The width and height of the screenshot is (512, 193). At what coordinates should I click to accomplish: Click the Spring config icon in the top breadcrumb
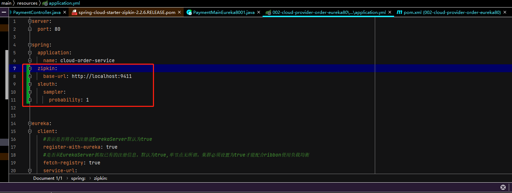[45, 3]
